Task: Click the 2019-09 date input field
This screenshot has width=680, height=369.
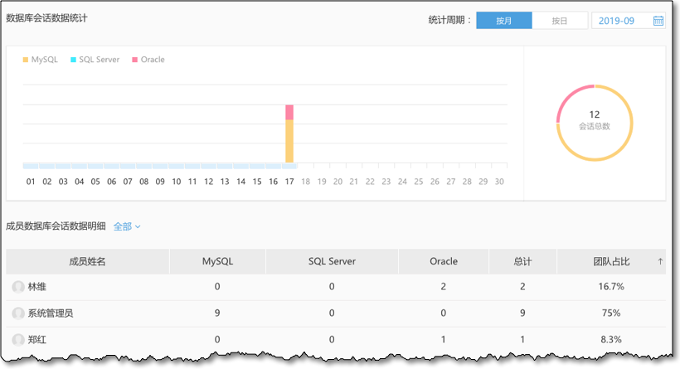Action: coord(629,21)
